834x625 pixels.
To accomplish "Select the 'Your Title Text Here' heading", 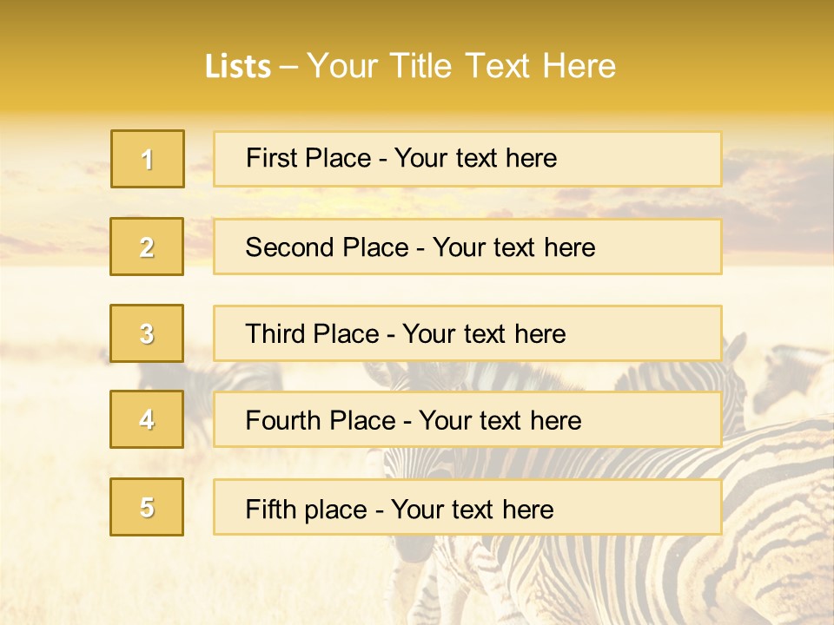I will click(x=461, y=66).
